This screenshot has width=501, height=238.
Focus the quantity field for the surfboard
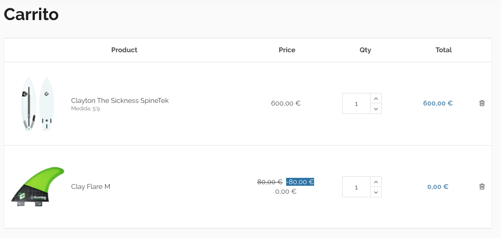point(356,104)
